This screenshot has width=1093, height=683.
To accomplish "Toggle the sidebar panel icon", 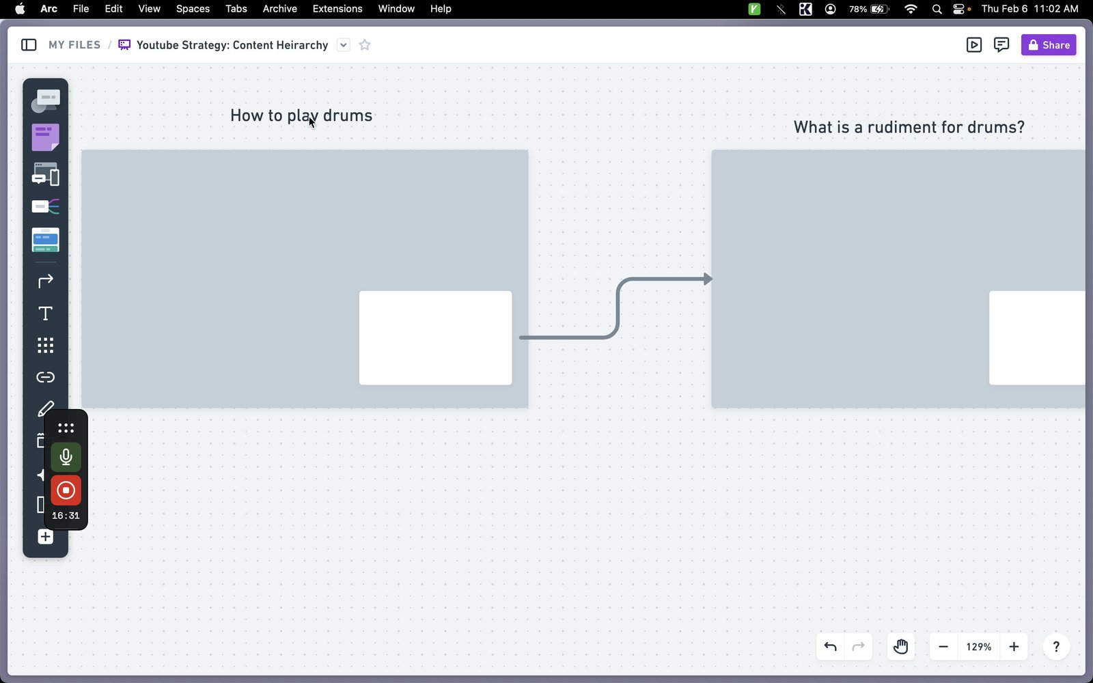I will click(29, 45).
